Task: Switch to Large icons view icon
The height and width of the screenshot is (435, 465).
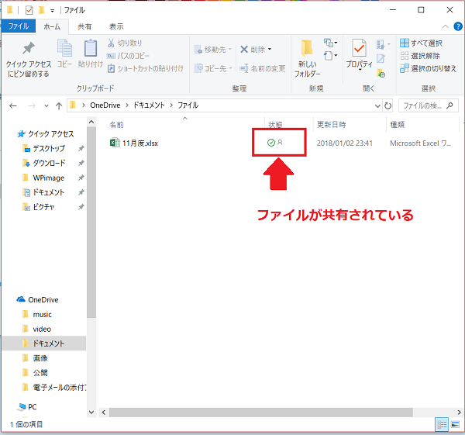Action: [x=455, y=425]
